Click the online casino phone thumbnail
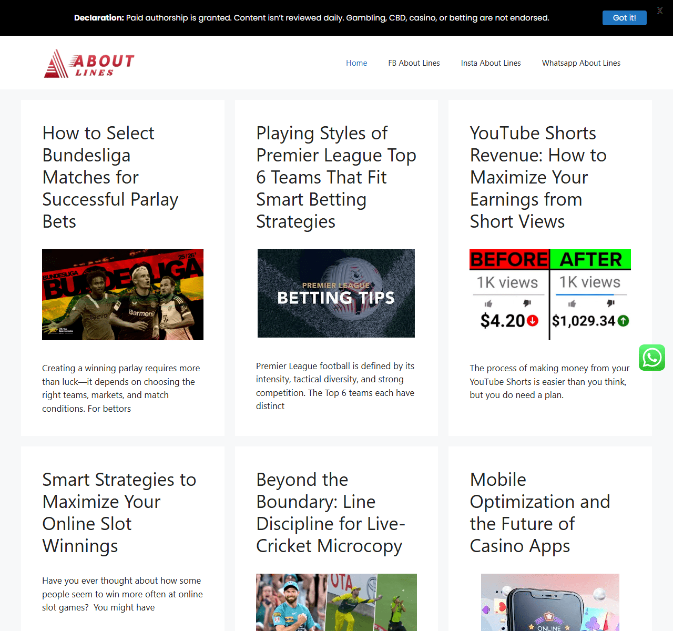The width and height of the screenshot is (673, 631). (550, 602)
